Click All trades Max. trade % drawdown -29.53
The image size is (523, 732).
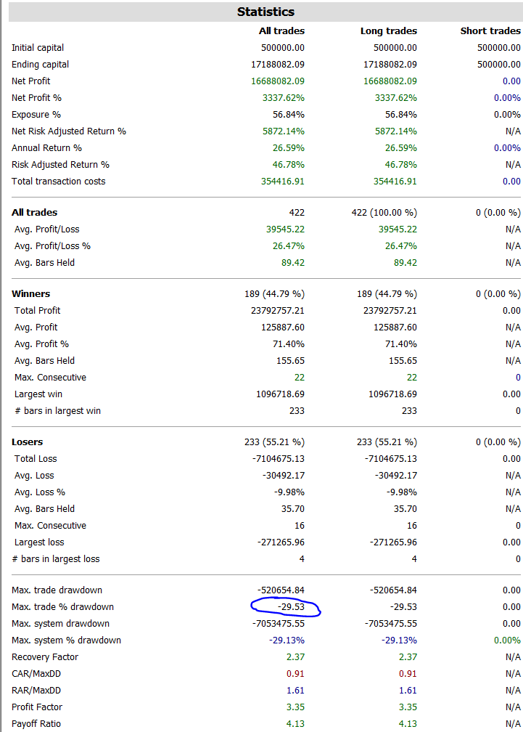292,607
